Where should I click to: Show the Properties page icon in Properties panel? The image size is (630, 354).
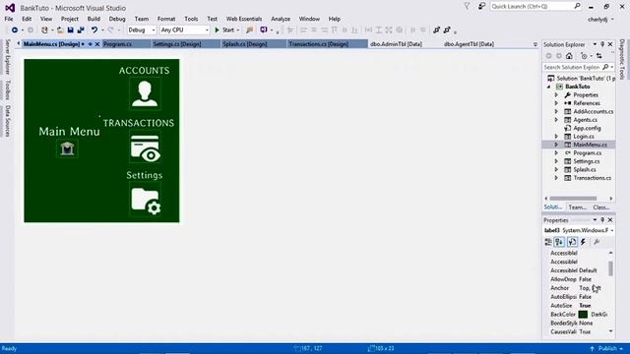coord(572,242)
